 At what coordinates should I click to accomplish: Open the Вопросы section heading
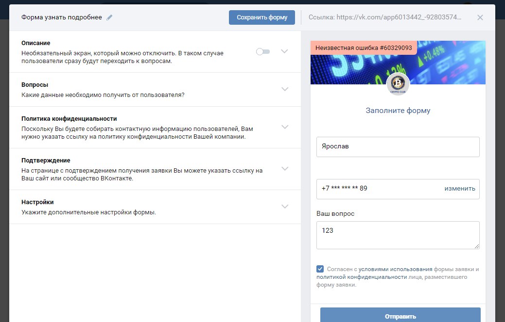35,84
